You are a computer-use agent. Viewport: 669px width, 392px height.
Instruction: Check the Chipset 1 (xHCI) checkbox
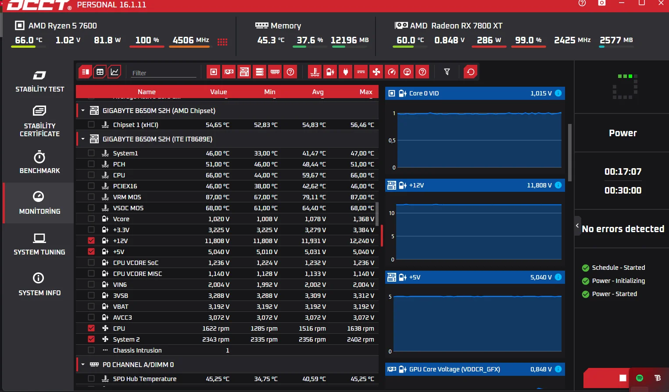(91, 124)
